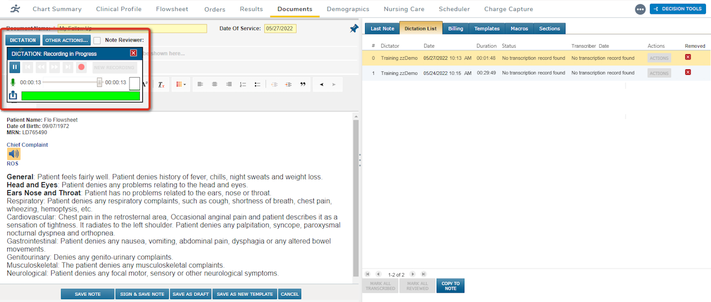Align text right in the editor
Viewport: 711px width, 302px height.
tap(228, 84)
